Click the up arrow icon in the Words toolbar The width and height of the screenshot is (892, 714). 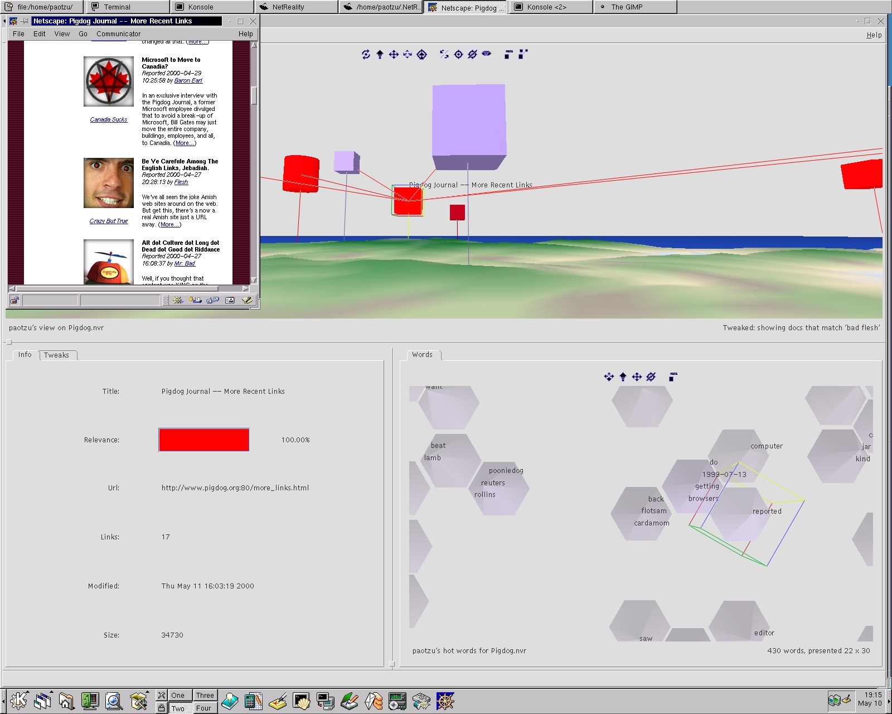coord(623,377)
